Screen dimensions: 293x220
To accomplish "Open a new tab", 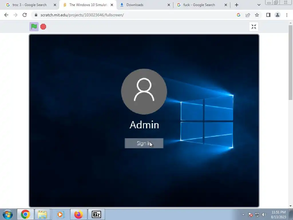I will pyautogui.click(x=237, y=5).
